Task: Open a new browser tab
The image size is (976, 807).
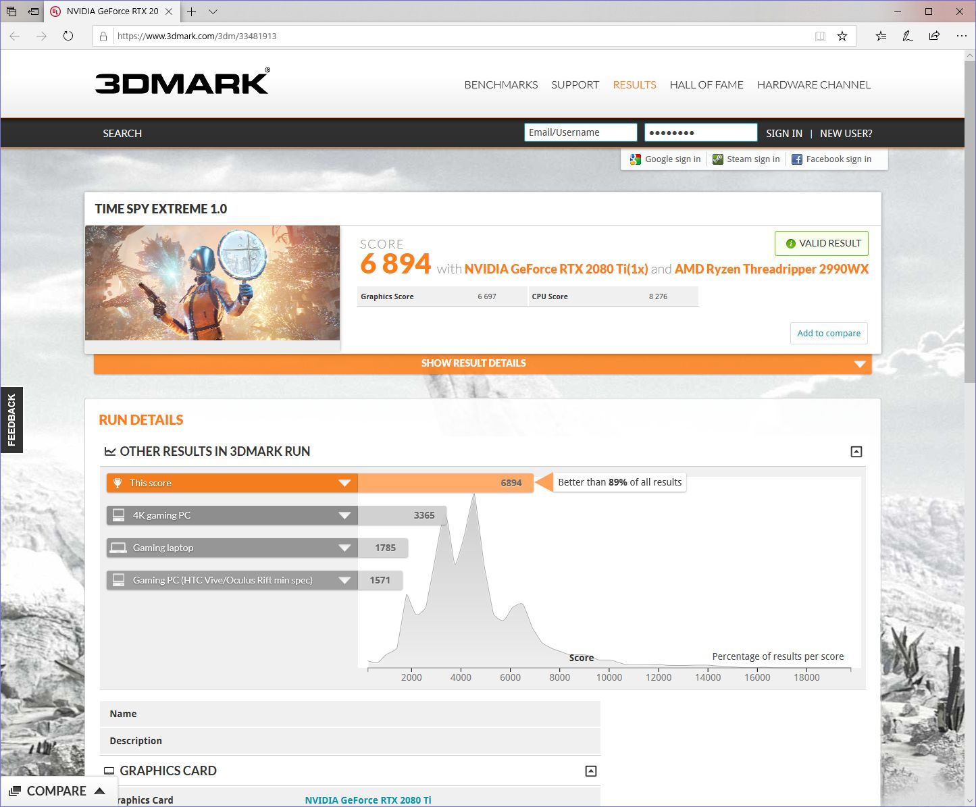Action: point(192,11)
